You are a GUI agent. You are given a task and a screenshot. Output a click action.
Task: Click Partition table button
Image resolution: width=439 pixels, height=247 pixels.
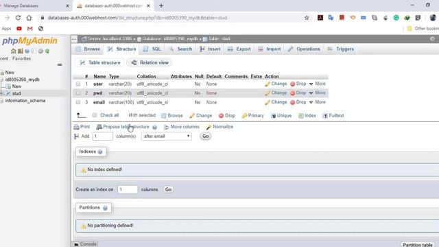pos(418,244)
